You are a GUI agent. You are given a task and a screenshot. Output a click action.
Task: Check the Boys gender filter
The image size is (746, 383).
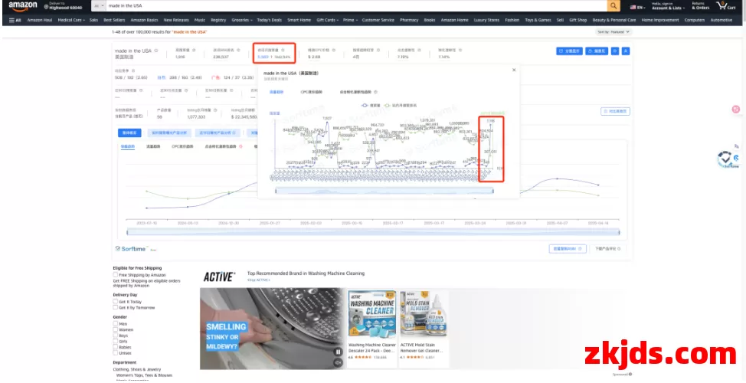[x=116, y=336]
